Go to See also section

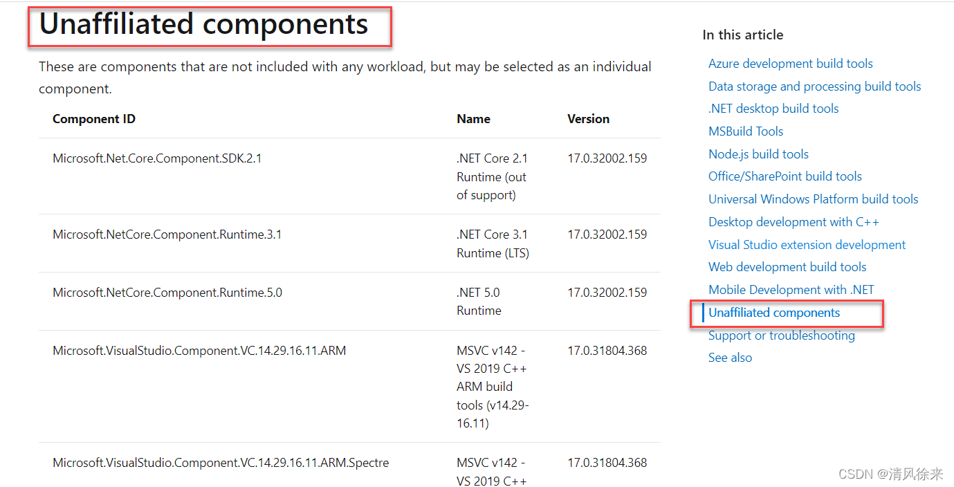[730, 358]
